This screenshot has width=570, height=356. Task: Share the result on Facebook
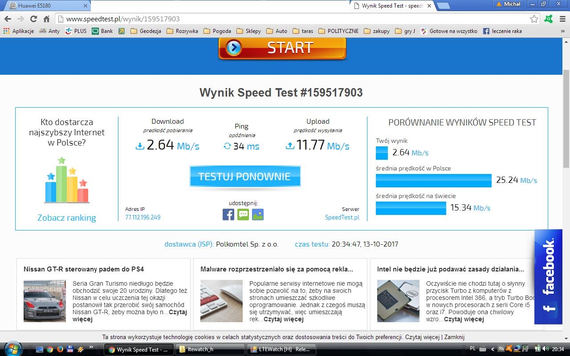point(228,214)
